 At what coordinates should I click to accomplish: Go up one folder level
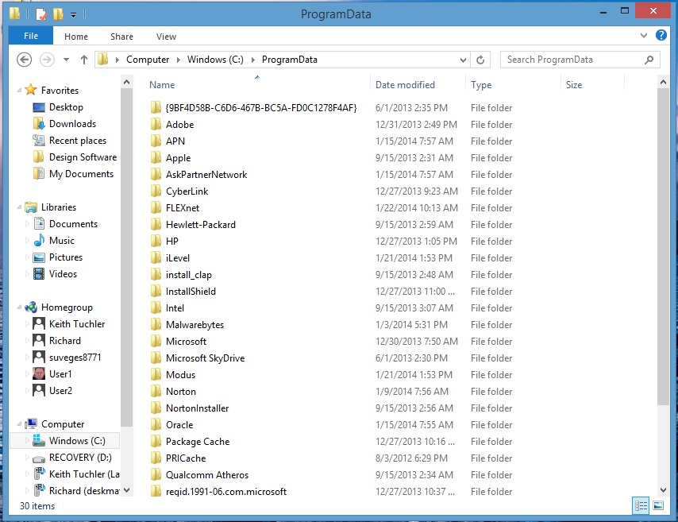pyautogui.click(x=84, y=60)
